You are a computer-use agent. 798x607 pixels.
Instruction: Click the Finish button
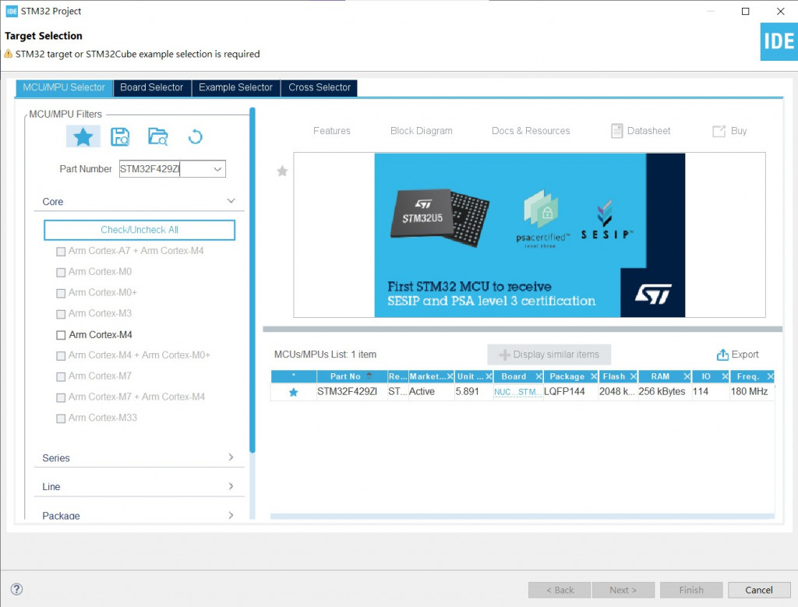click(691, 590)
